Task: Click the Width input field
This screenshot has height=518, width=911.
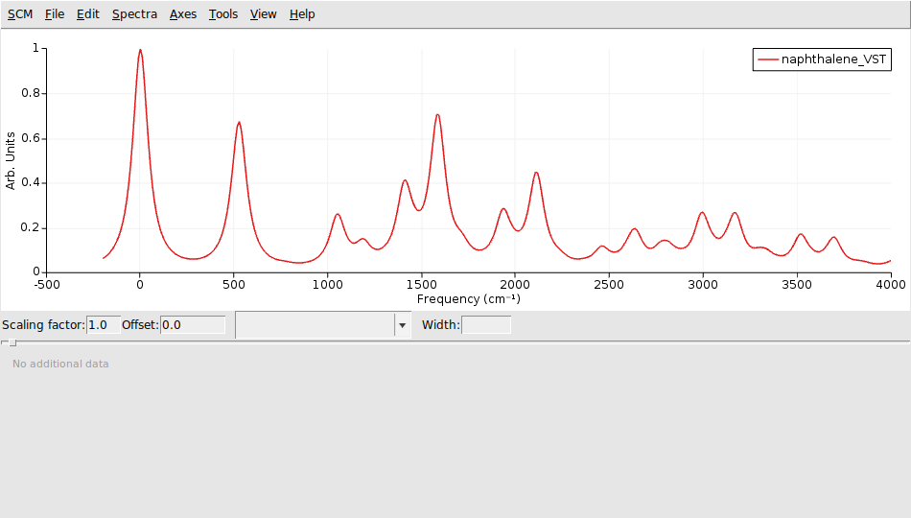Action: pyautogui.click(x=486, y=325)
